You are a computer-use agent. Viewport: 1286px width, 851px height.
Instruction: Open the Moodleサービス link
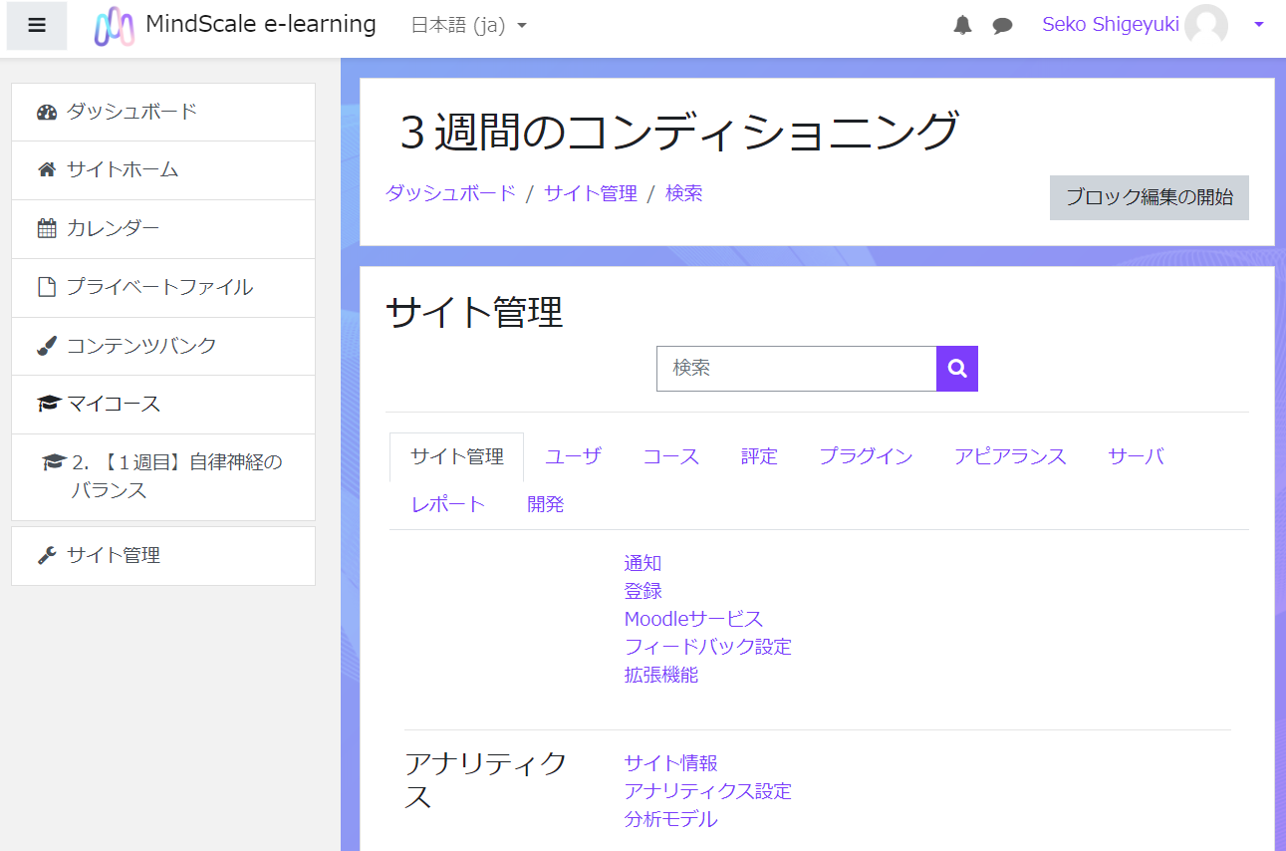pos(693,619)
